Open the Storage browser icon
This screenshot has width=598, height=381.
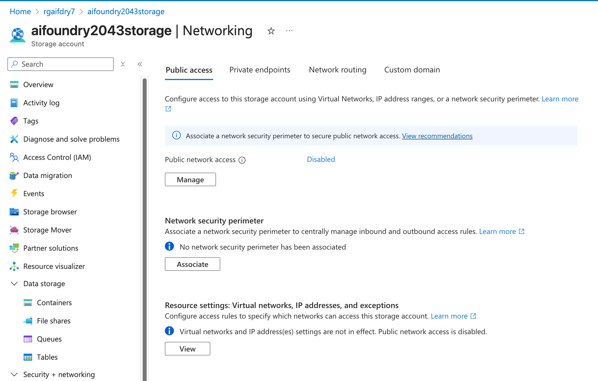point(14,212)
